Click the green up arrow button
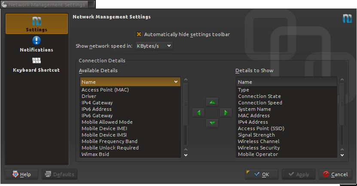 click(x=212, y=102)
